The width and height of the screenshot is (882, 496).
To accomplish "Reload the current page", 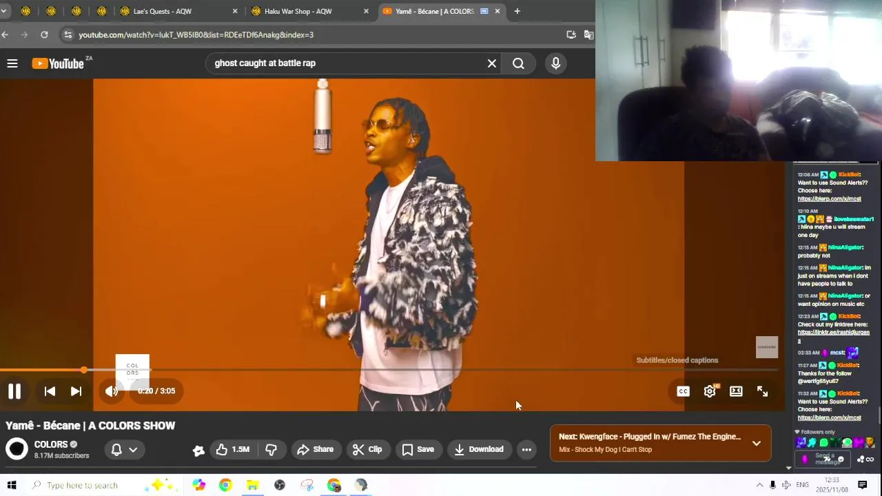I will 44,34.
